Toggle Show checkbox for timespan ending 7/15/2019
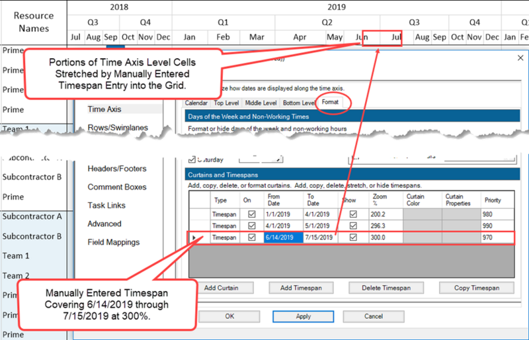The height and width of the screenshot is (340, 529). pos(353,237)
